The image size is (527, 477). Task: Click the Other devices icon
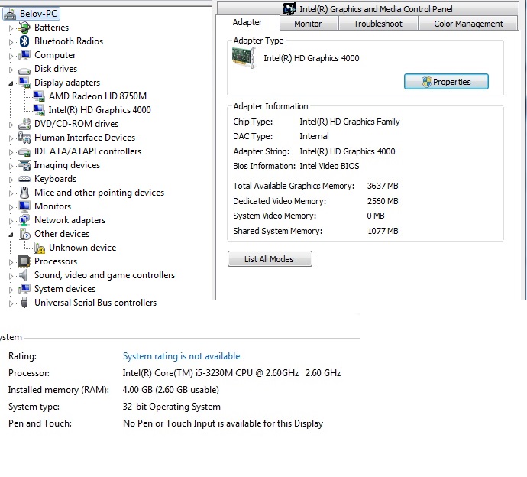pyautogui.click(x=24, y=234)
